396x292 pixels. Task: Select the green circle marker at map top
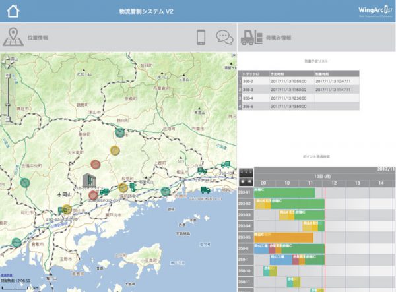pos(119,132)
